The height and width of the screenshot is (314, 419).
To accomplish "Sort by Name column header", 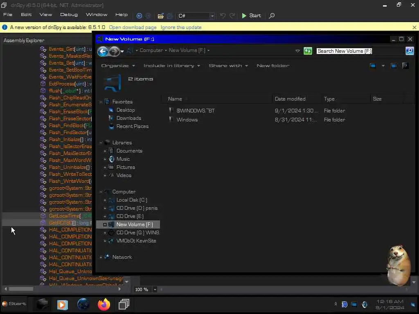I will pyautogui.click(x=217, y=99).
